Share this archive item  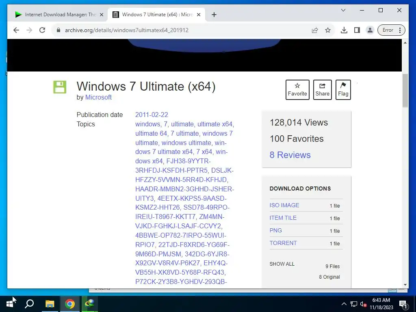(x=322, y=90)
